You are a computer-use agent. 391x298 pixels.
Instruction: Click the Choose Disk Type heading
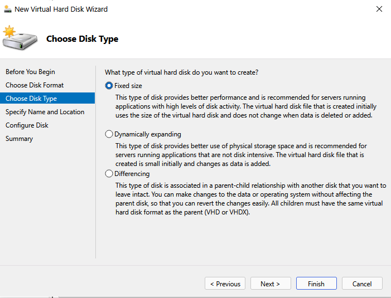pos(83,39)
